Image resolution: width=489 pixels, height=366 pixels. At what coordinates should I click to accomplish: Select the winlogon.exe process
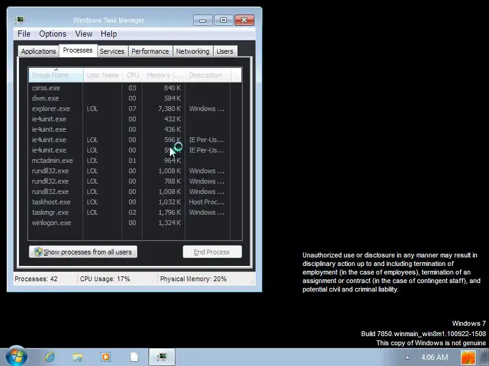click(135, 223)
